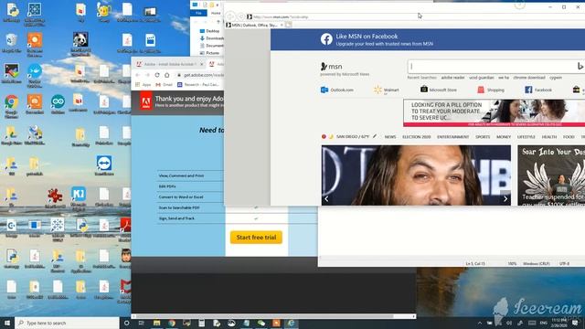This screenshot has height=329, width=585.
Task: Click the back button in Internet Explorer
Action: (230, 16)
